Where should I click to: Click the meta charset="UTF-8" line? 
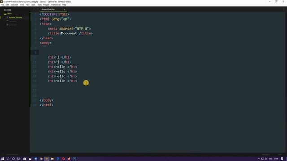tap(69, 29)
